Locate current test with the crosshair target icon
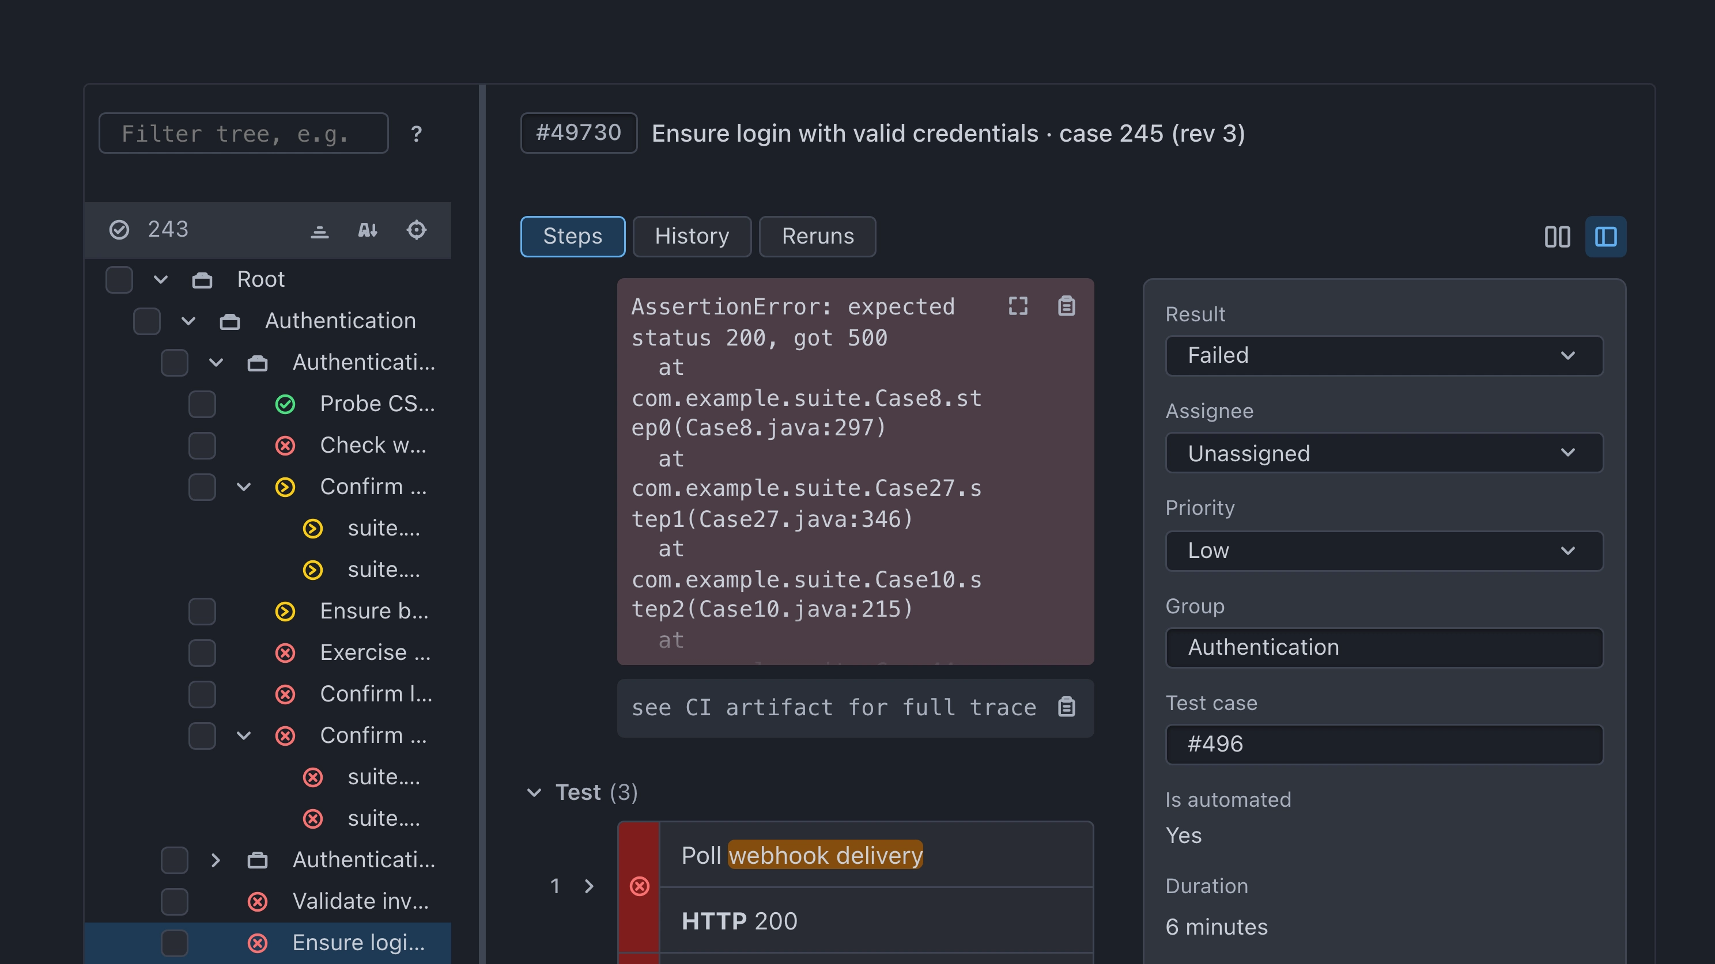 pyautogui.click(x=417, y=230)
